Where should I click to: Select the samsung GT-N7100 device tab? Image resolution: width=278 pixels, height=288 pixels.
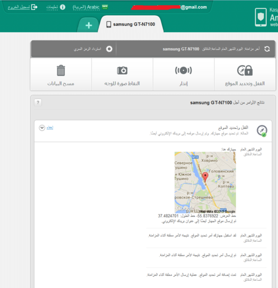tap(131, 24)
